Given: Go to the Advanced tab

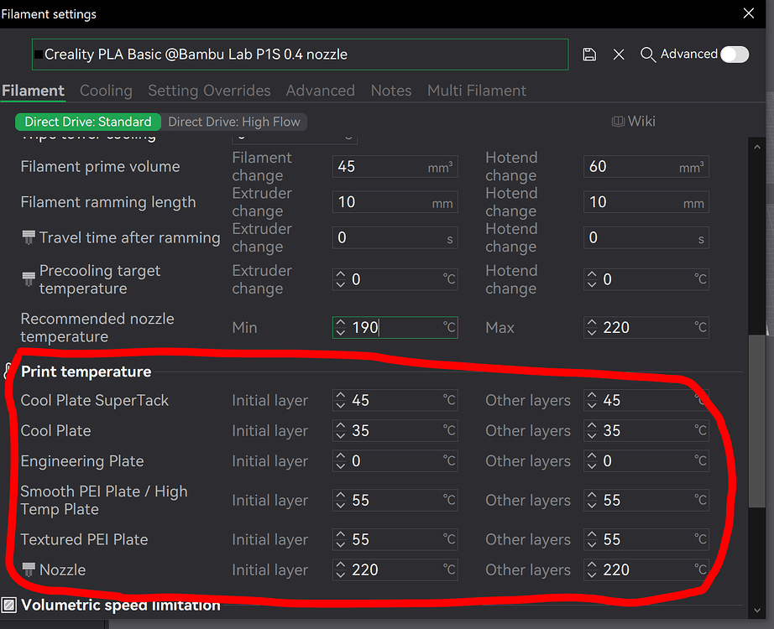Looking at the screenshot, I should pyautogui.click(x=321, y=91).
